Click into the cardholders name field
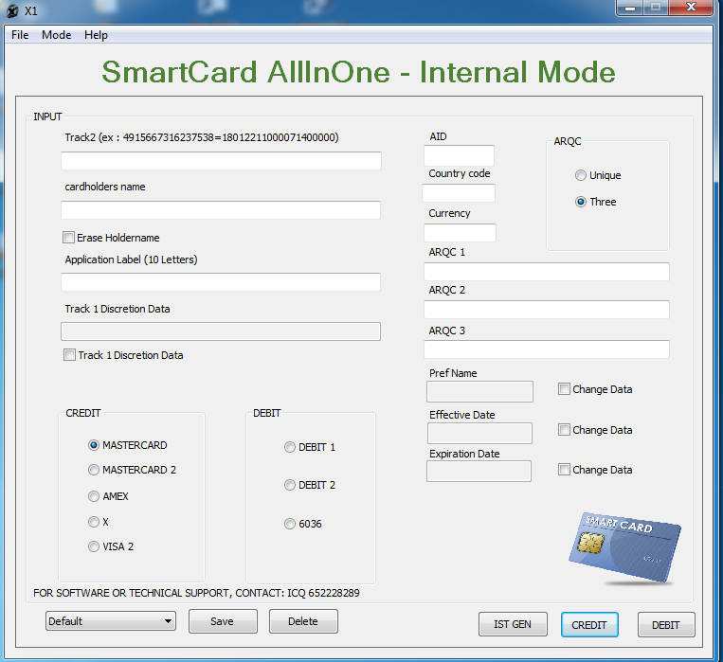 (221, 210)
